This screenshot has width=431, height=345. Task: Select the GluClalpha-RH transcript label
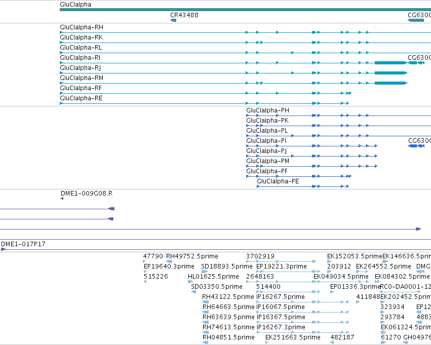[x=82, y=27]
